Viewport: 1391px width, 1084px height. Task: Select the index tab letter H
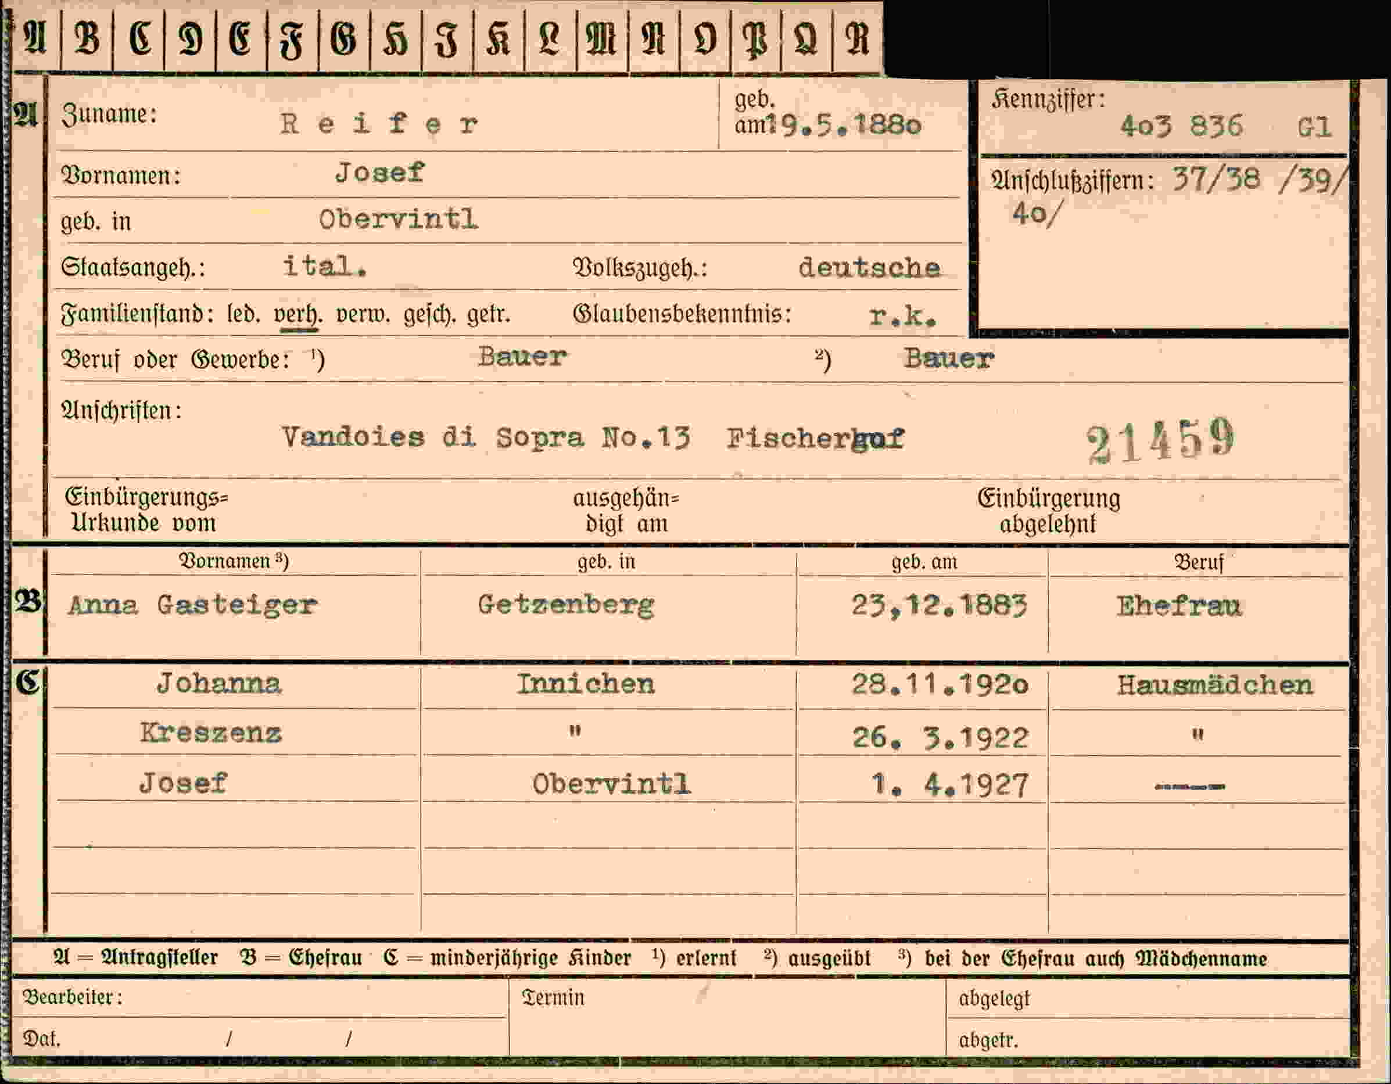[396, 40]
